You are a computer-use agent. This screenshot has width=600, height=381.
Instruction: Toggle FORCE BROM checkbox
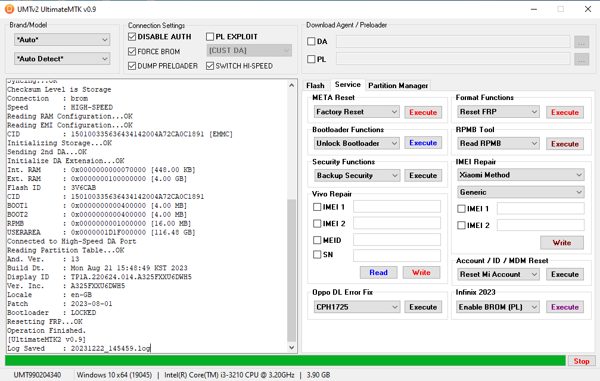pos(132,51)
